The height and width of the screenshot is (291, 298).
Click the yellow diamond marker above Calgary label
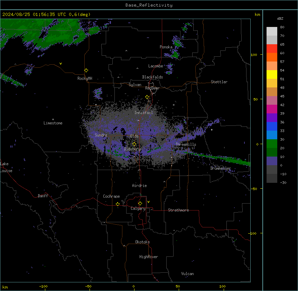pyautogui.click(x=140, y=204)
